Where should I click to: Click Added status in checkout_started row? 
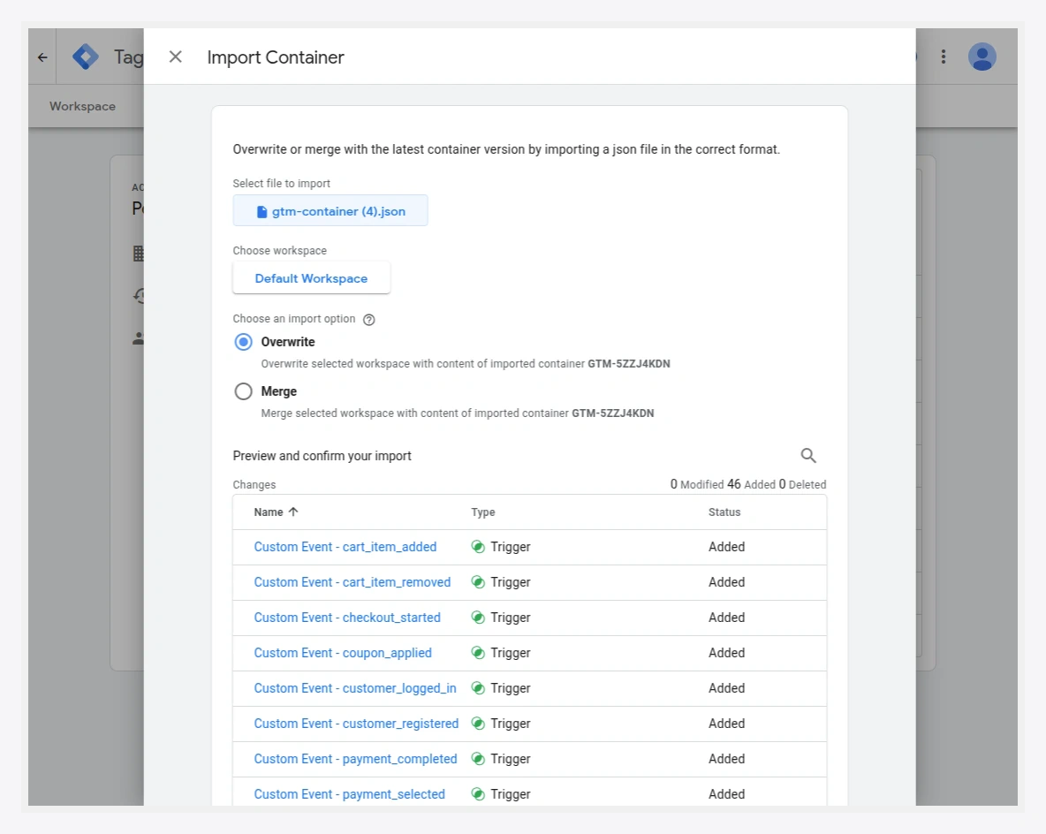pos(726,618)
